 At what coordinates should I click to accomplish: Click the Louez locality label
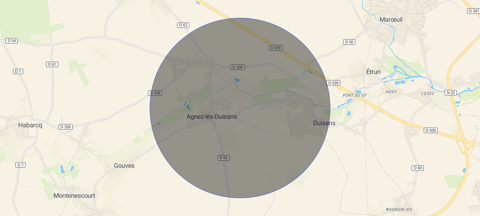pos(428,93)
